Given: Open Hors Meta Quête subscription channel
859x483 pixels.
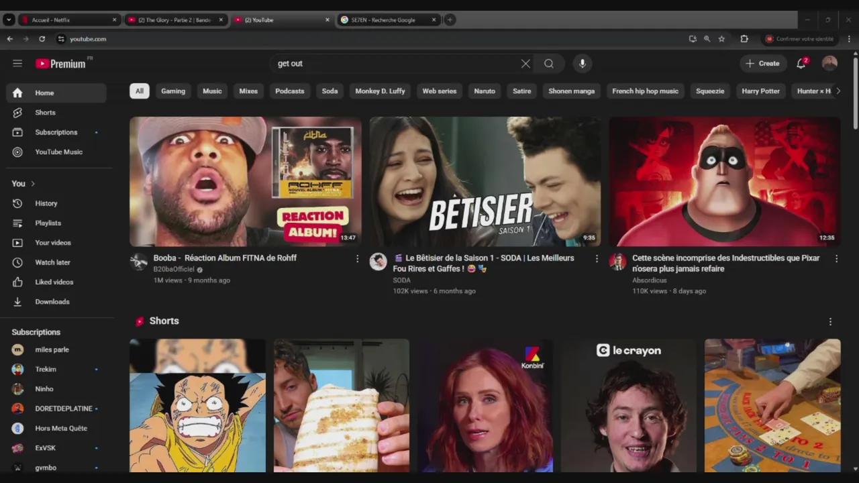Looking at the screenshot, I should point(56,428).
